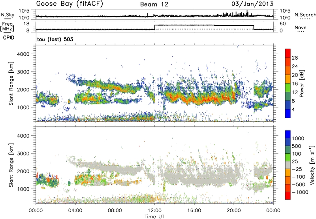
Task: Click the date '03/Jan/2013'
Action: pos(252,4)
